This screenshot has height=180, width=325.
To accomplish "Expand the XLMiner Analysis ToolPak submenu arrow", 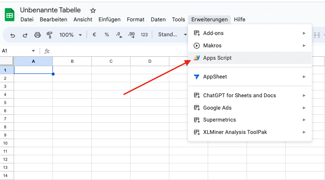I will [304, 132].
